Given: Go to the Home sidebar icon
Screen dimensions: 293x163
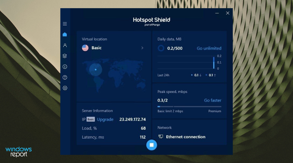Looking at the screenshot, I should point(65,35).
